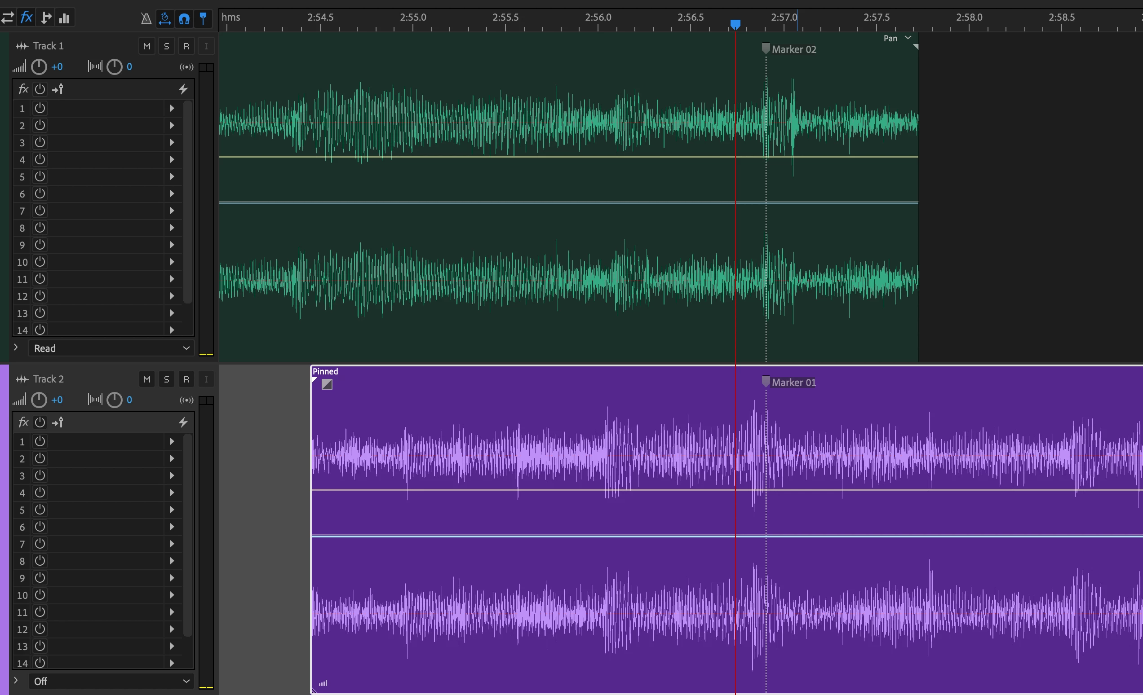The image size is (1143, 695).
Task: Open Track 1 Read automation dropdown
Action: coord(111,348)
